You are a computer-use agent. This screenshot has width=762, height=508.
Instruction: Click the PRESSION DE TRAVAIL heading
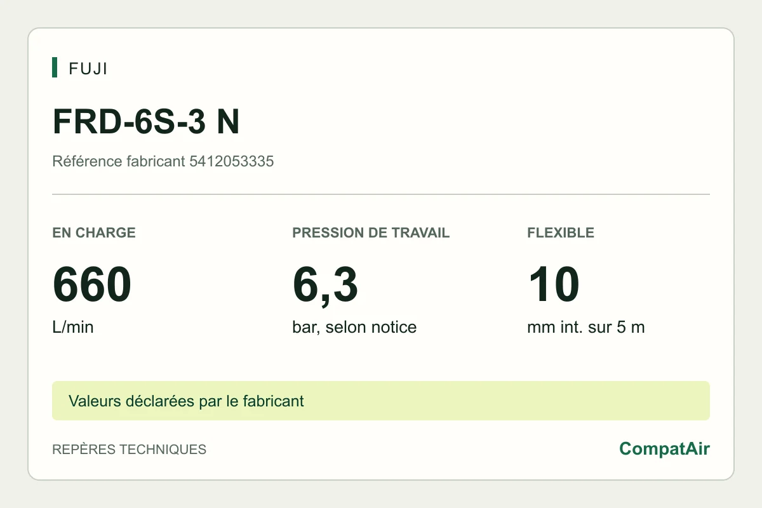[371, 232]
